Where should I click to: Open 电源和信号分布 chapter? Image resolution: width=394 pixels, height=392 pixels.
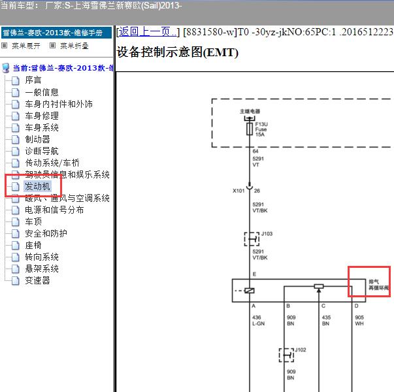(x=54, y=210)
